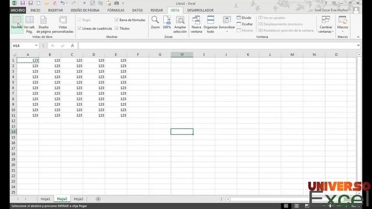Switch to the DESARROLLADOR tab
Image resolution: width=372 pixels, height=209 pixels.
[x=200, y=10]
